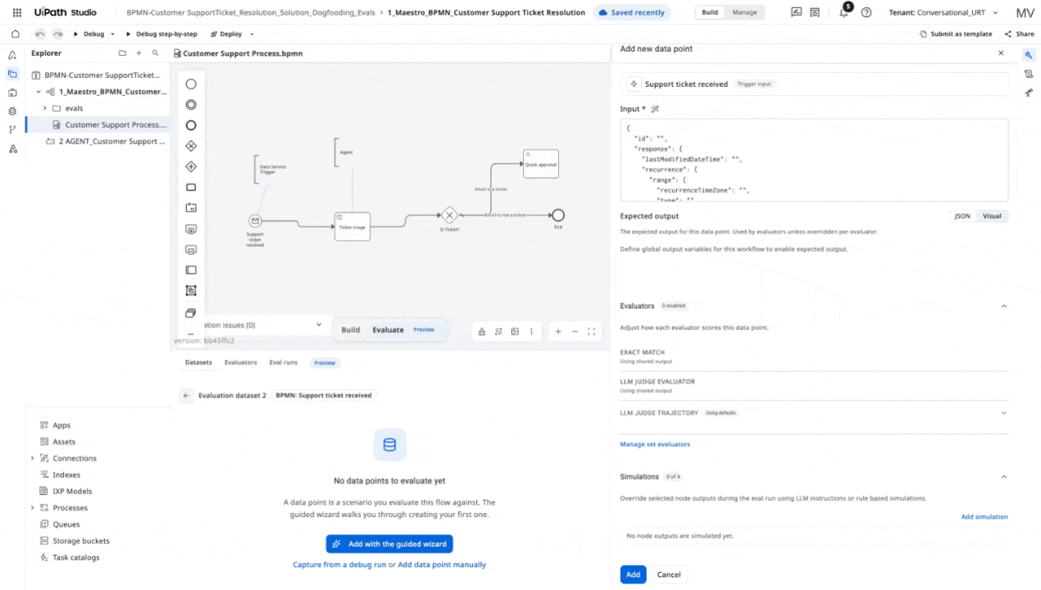
Task: Open the app launcher grid
Action: [x=17, y=12]
